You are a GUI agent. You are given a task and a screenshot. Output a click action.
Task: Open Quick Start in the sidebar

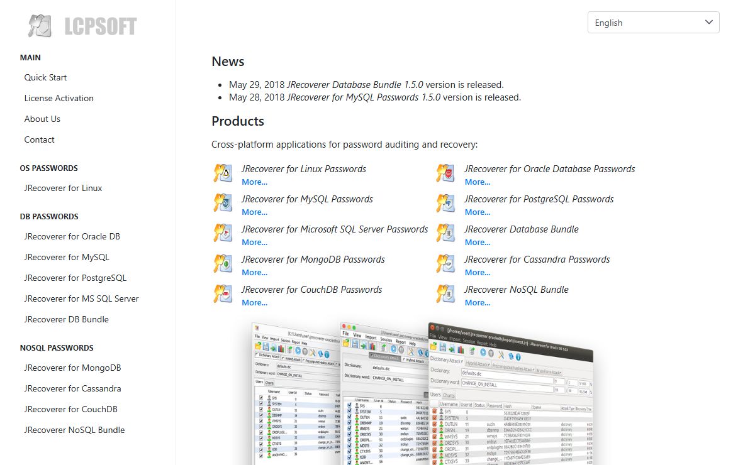coord(45,77)
